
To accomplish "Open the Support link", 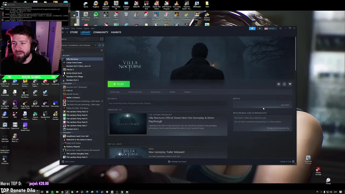I will tap(187, 92).
